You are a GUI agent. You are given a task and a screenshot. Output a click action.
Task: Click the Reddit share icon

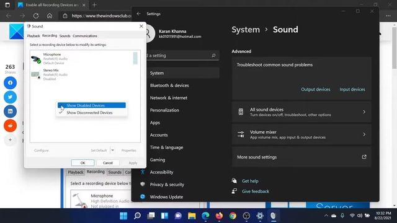[10, 125]
